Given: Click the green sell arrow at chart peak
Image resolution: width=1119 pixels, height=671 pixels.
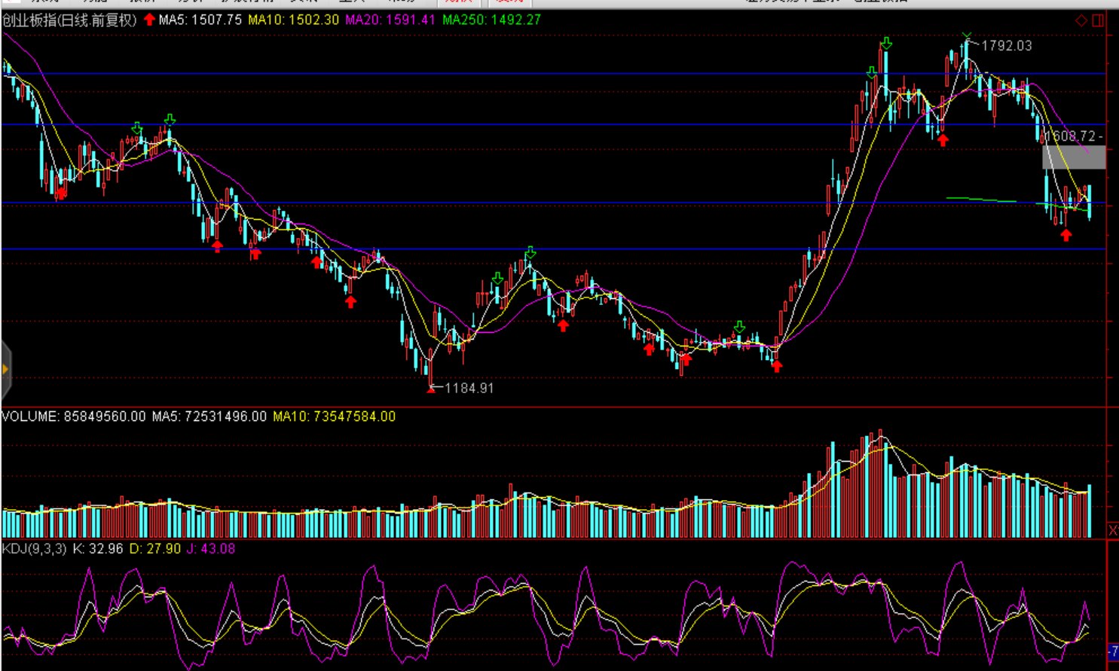Looking at the screenshot, I should [x=886, y=44].
